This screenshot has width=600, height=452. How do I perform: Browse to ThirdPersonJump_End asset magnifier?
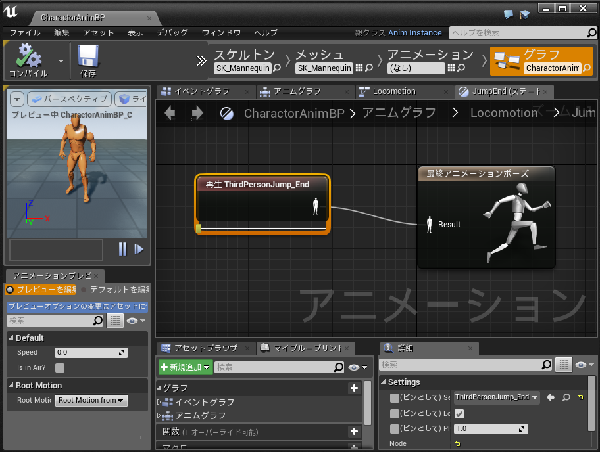[x=566, y=397]
